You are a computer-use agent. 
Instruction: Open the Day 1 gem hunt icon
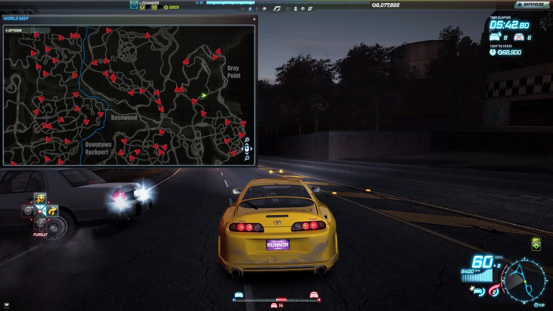pyautogui.click(x=536, y=246)
